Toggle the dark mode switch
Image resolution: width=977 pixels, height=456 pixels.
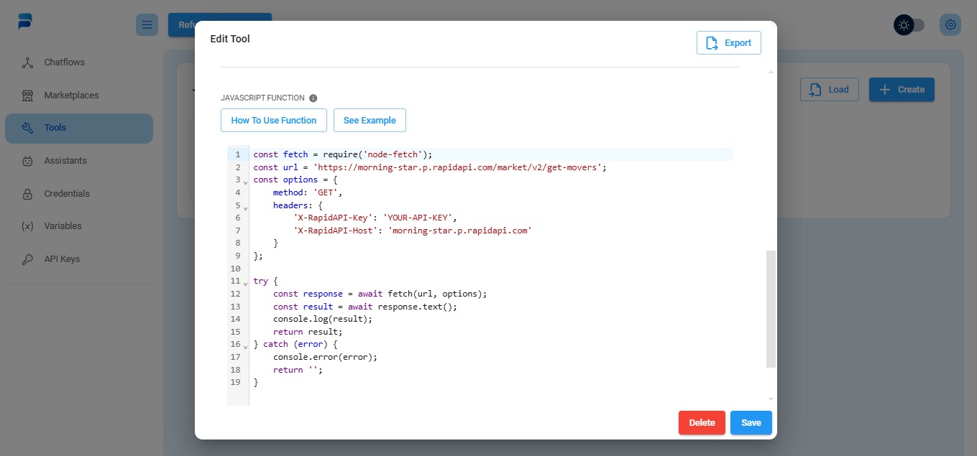coord(910,25)
